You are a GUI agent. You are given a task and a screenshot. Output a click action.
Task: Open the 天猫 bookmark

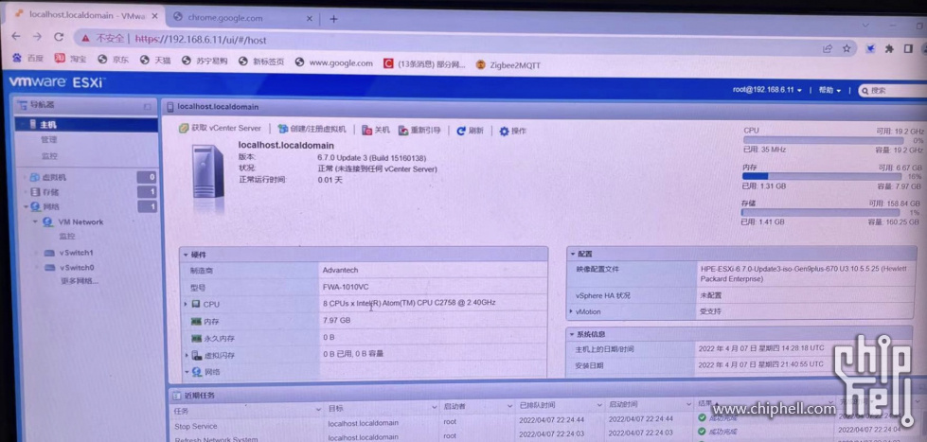click(155, 61)
